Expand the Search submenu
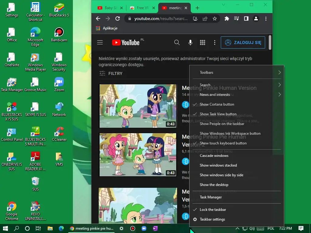The image size is (311, 233). coord(237,85)
